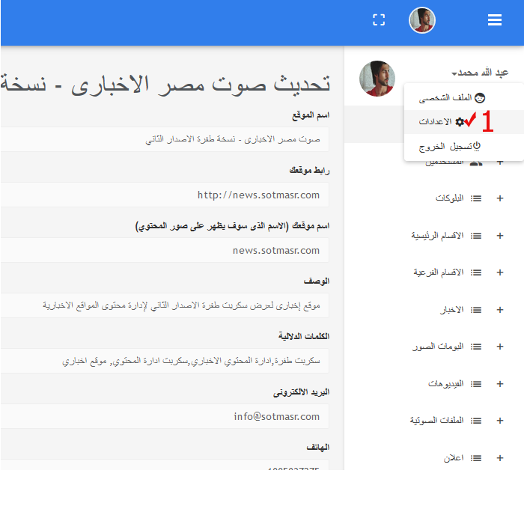The width and height of the screenshot is (524, 524).
Task: Click the list icon next to البلوكات
Action: coord(476,198)
